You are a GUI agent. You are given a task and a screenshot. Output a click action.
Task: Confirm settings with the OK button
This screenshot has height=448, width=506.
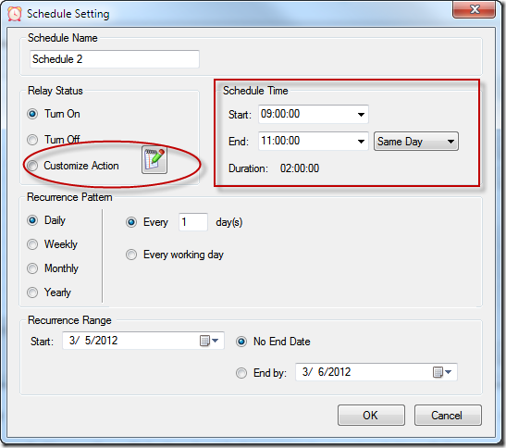(x=371, y=415)
